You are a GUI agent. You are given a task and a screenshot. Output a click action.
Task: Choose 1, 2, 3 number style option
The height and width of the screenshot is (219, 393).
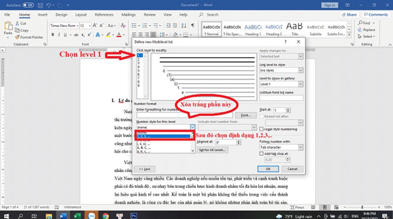(163, 136)
